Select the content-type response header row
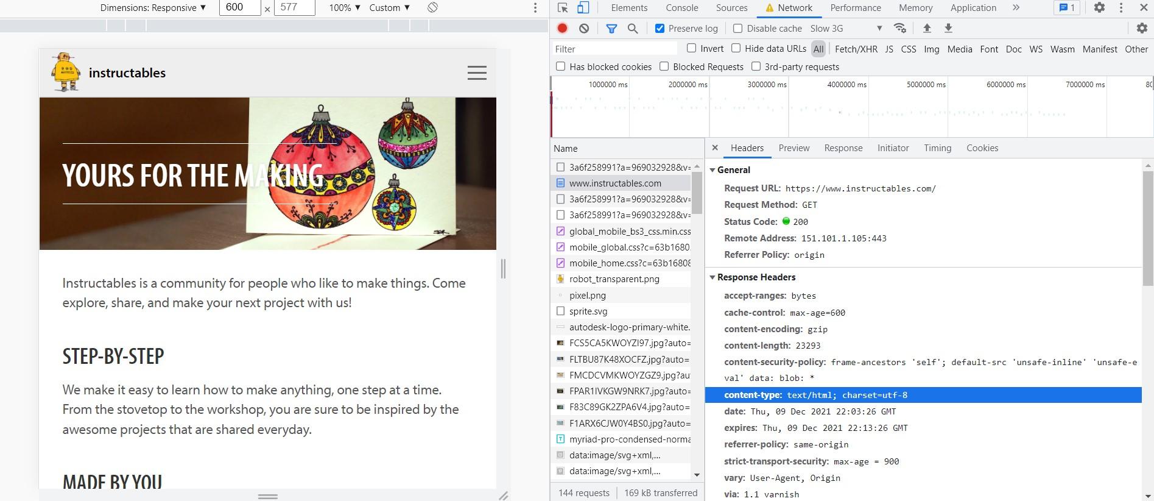The width and height of the screenshot is (1154, 501). pyautogui.click(x=923, y=395)
